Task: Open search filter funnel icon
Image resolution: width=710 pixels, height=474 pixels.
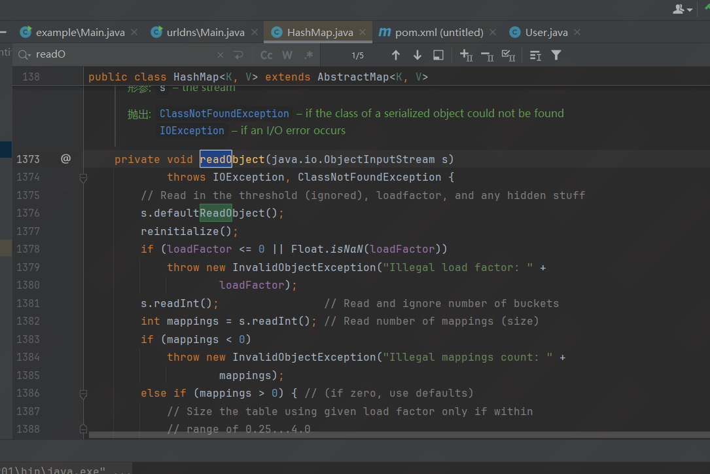Action: click(556, 55)
